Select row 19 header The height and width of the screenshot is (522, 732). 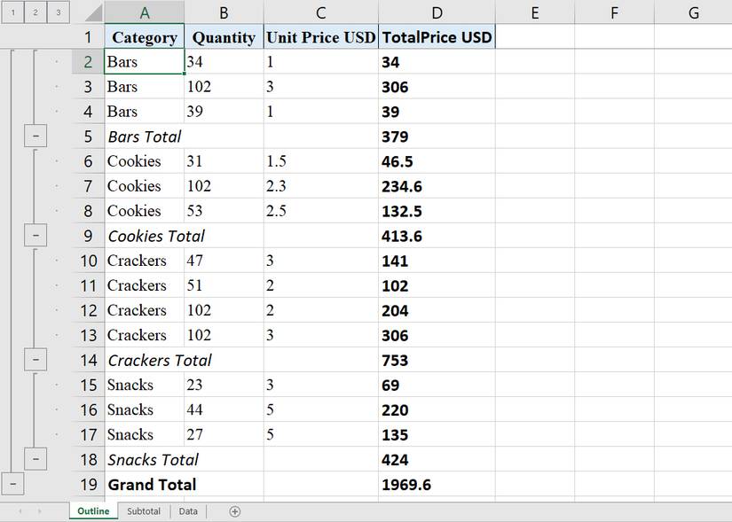[88, 484]
